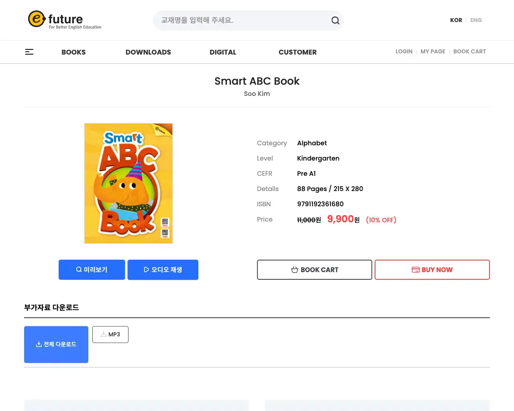Download the MP3 file
Viewport: 514px width, 411px height.
pyautogui.click(x=110, y=334)
